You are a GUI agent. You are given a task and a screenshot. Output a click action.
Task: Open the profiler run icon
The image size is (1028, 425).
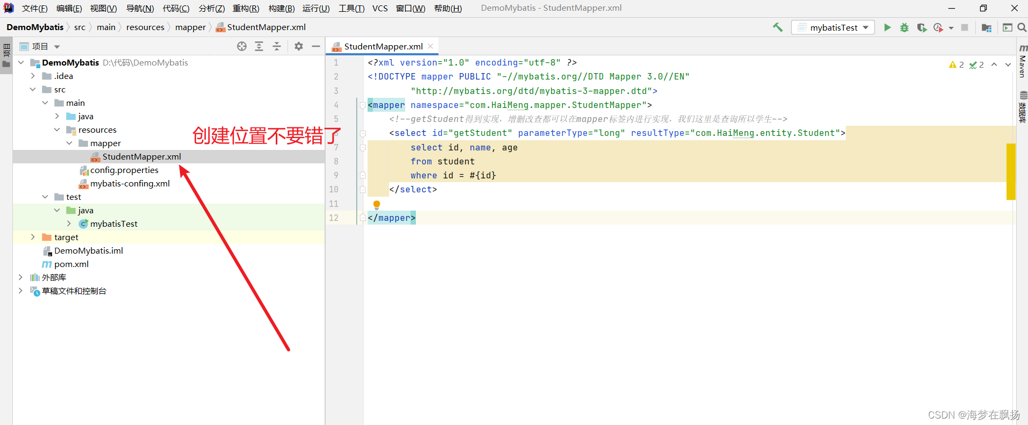click(x=938, y=27)
